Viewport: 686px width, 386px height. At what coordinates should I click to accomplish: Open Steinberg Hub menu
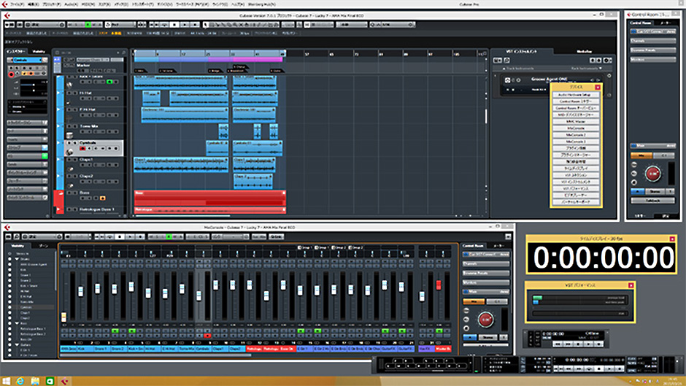click(261, 4)
